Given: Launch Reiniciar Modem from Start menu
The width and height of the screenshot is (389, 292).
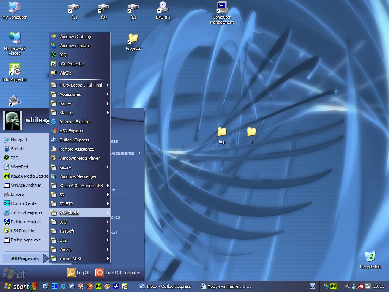Looking at the screenshot, I should click(25, 222).
